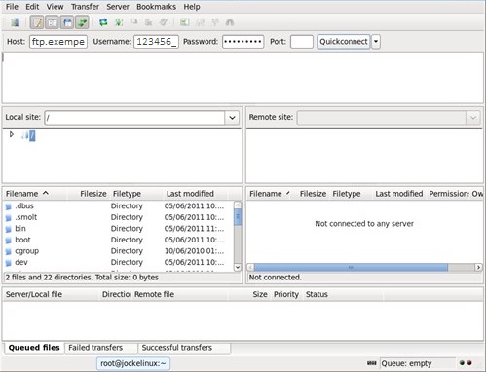Screen dimensions: 486x372
Task: Sort local list by Filename column
Action: (x=35, y=194)
